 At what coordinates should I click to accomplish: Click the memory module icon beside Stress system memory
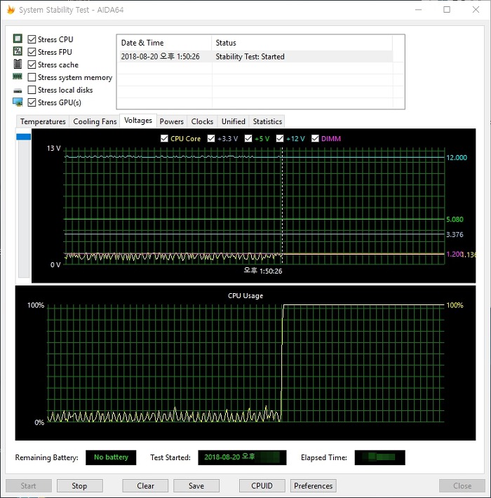click(18, 76)
